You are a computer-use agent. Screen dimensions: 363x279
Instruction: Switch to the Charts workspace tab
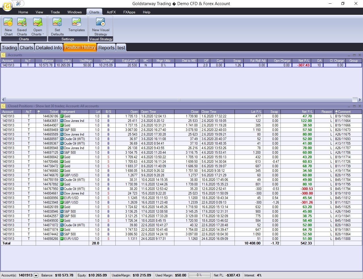click(26, 48)
